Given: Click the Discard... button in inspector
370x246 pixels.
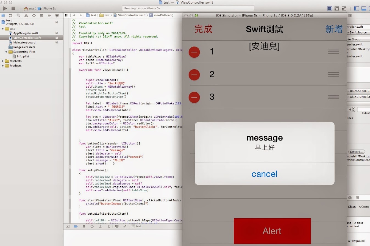Looking at the screenshot, I should coord(357,152).
